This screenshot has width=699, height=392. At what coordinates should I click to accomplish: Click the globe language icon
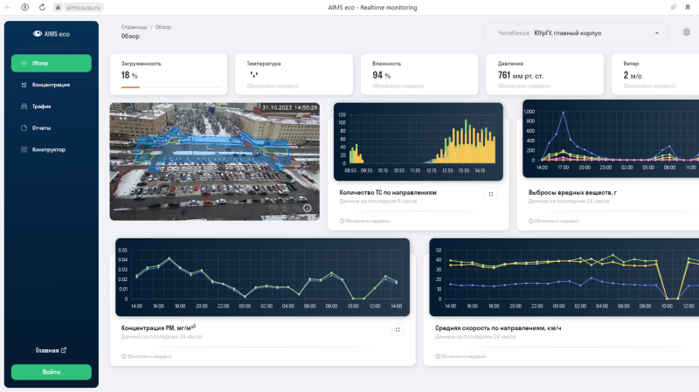[687, 33]
